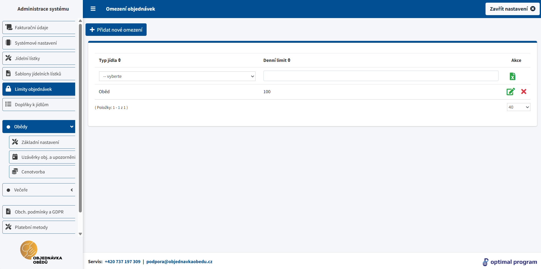Image resolution: width=541 pixels, height=269 pixels.
Task: Click the optimal program logo
Action: 510,262
